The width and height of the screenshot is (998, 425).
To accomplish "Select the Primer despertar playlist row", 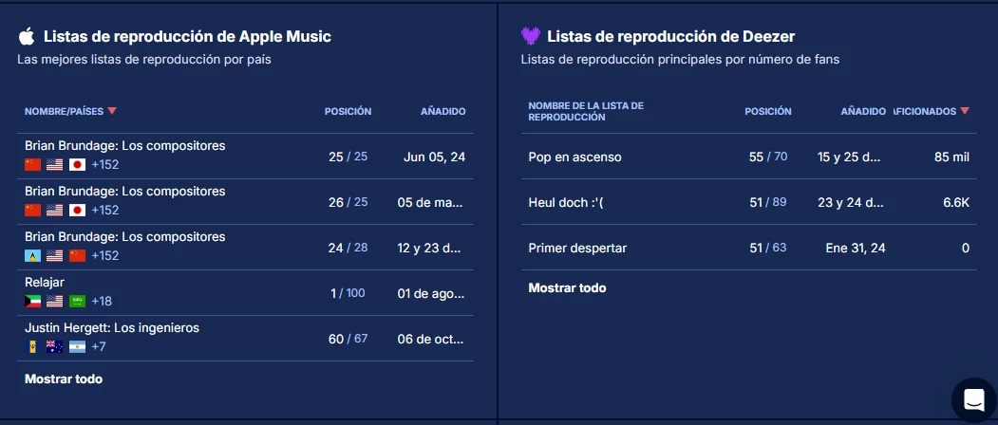I will (x=577, y=248).
